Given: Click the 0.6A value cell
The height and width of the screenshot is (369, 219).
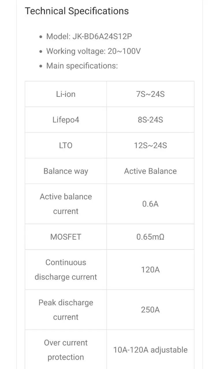Looking at the screenshot, I should tap(150, 204).
